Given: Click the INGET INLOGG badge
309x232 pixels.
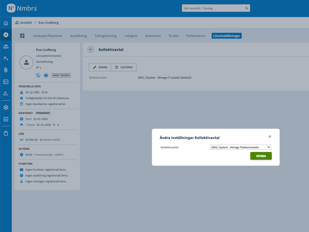Looking at the screenshot, I should tap(61, 75).
